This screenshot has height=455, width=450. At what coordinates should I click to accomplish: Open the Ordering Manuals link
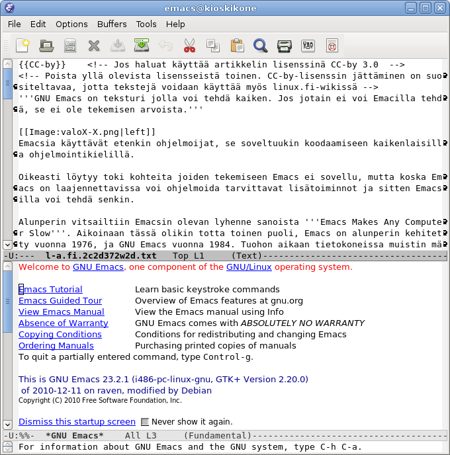point(56,346)
